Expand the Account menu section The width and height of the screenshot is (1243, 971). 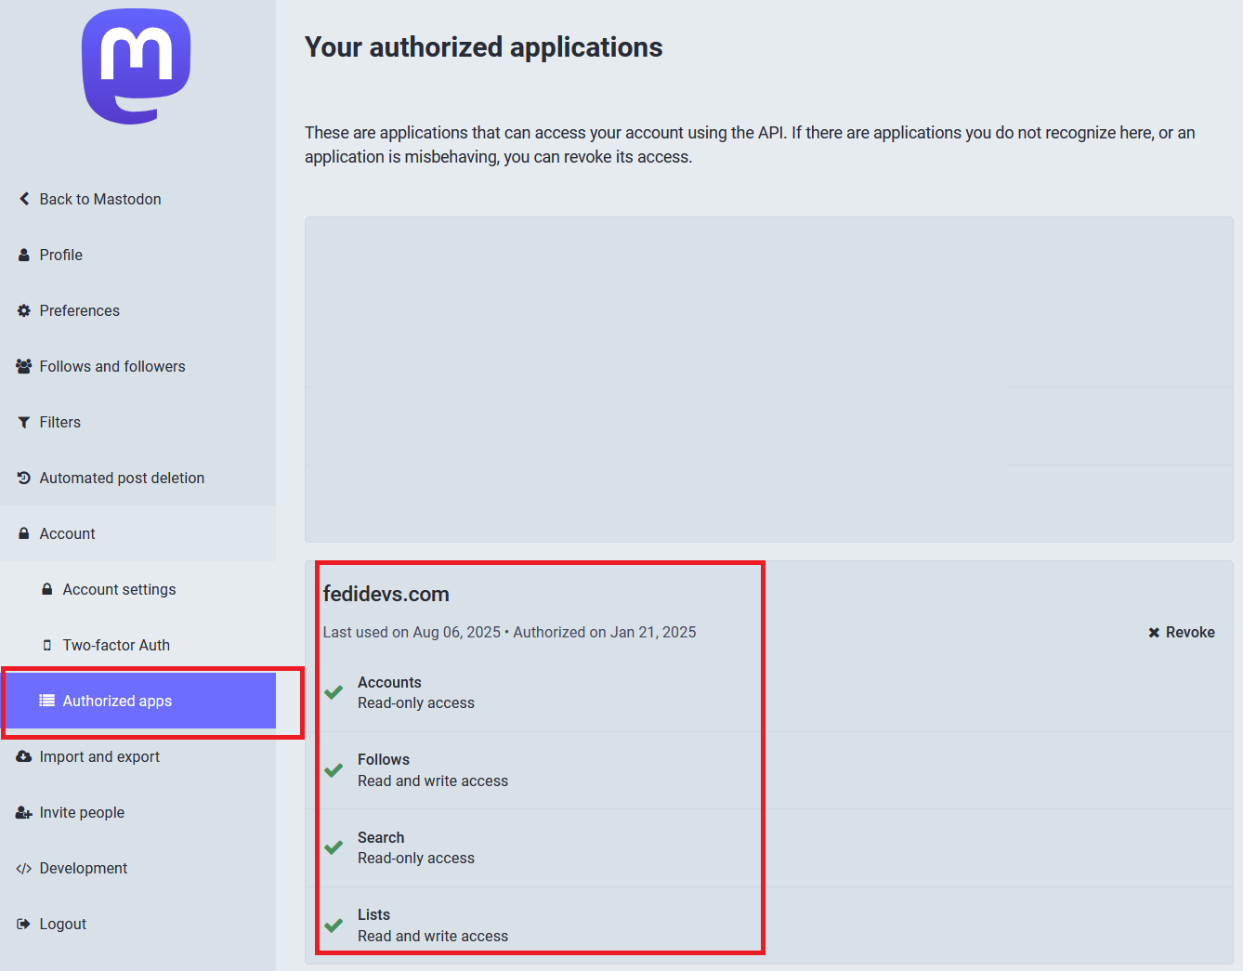coord(67,533)
